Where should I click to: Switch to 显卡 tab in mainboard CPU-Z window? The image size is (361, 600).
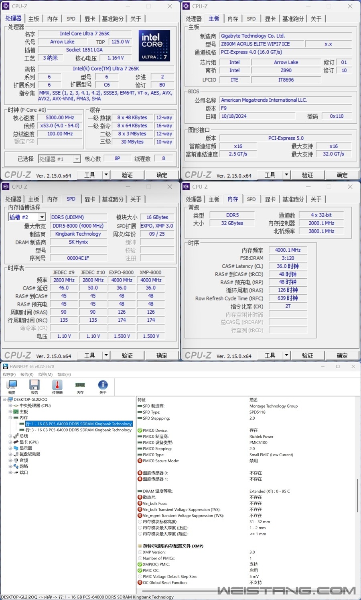click(x=270, y=19)
